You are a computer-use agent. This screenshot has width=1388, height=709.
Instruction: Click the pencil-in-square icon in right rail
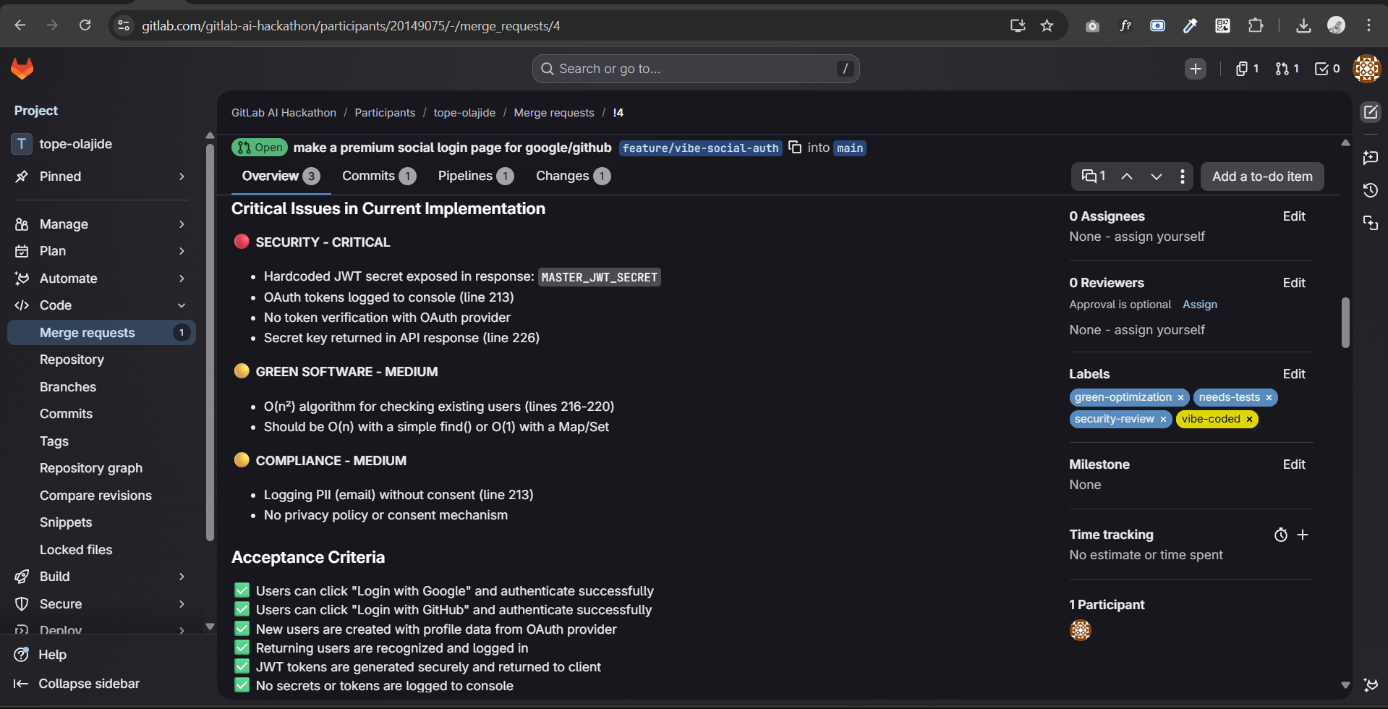coord(1371,112)
